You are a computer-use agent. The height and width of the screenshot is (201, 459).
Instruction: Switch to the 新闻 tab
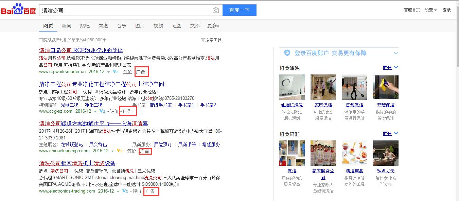point(67,26)
